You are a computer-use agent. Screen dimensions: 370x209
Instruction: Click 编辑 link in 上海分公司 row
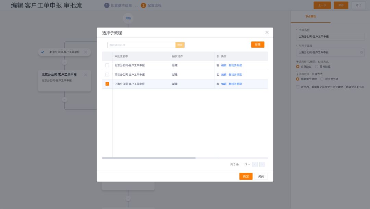[x=224, y=84]
